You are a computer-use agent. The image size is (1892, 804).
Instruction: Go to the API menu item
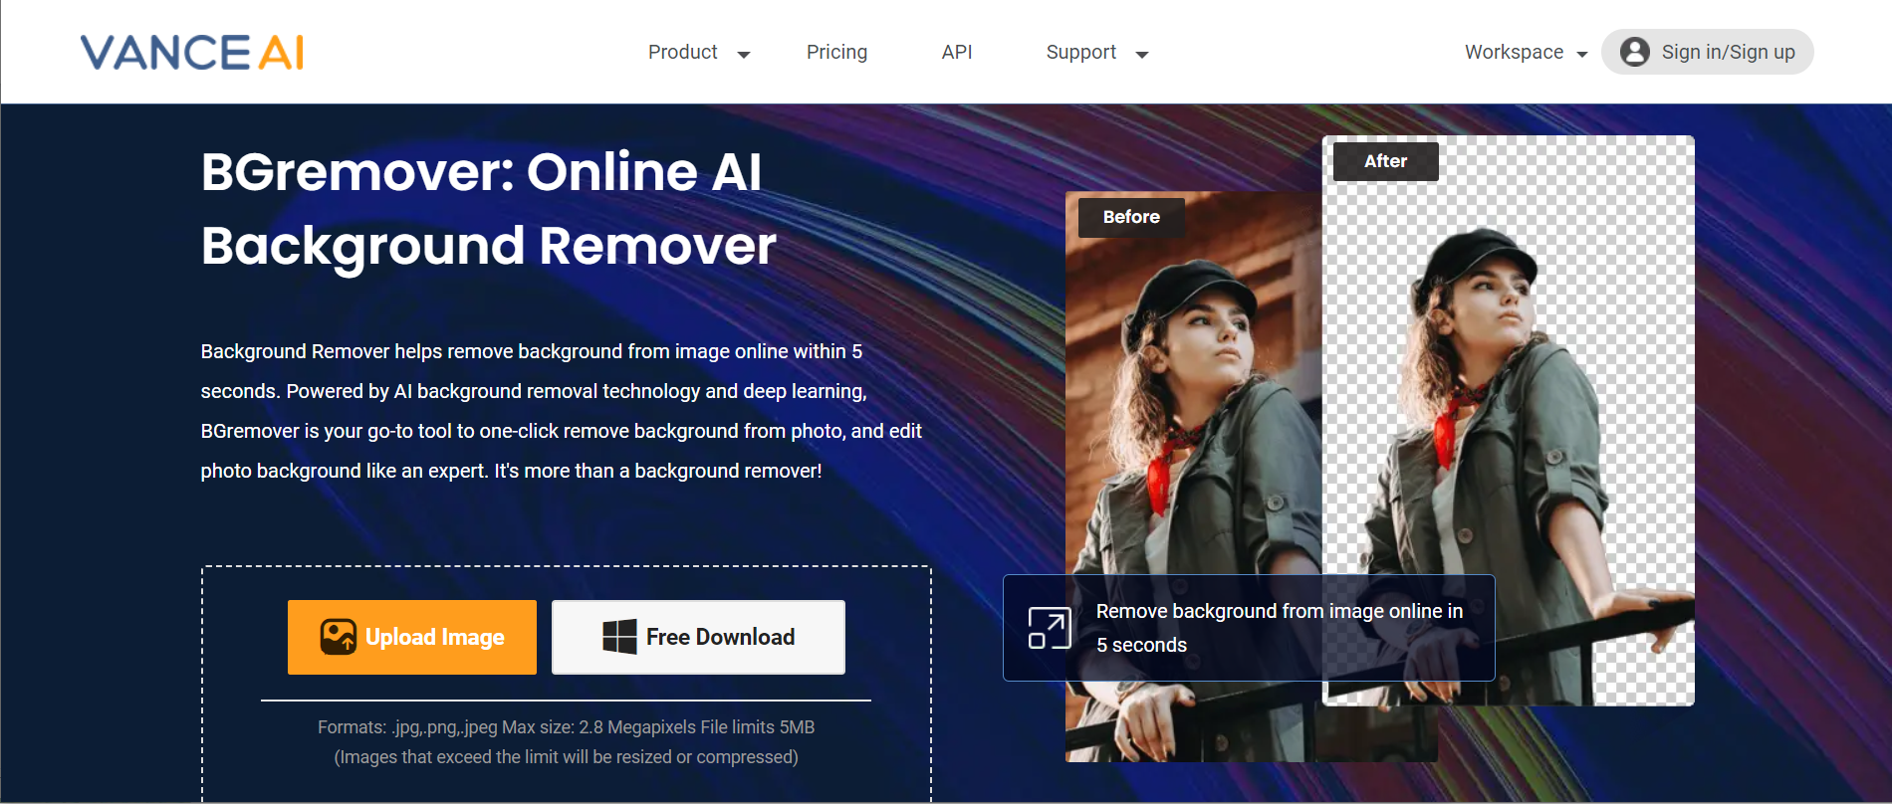956,52
